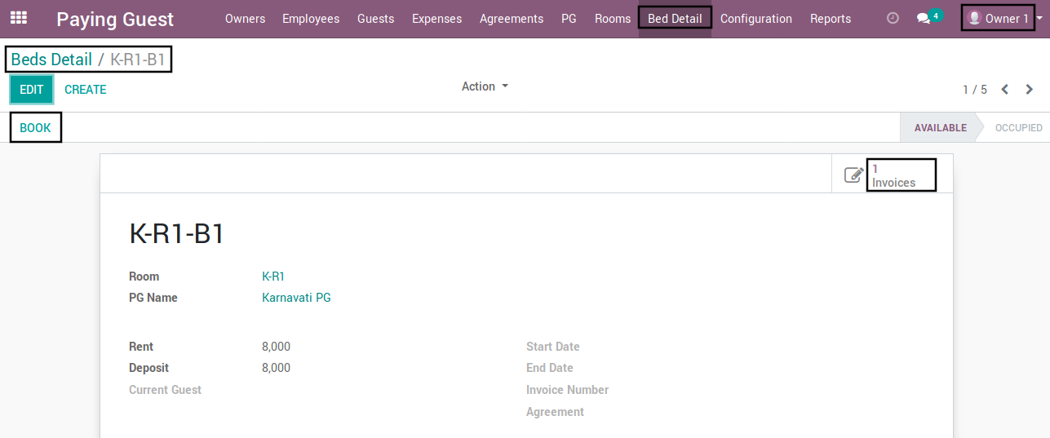The image size is (1050, 438).
Task: Click the Invoice Number label
Action: (x=568, y=390)
